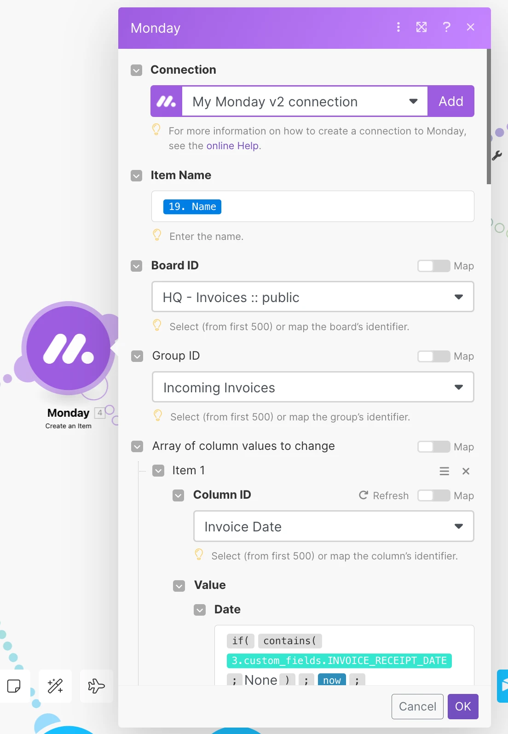This screenshot has width=508, height=734.
Task: Click the Add connection button
Action: tap(451, 101)
